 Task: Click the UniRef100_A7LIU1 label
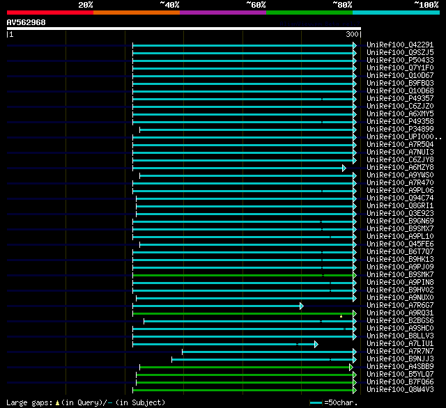click(x=400, y=344)
